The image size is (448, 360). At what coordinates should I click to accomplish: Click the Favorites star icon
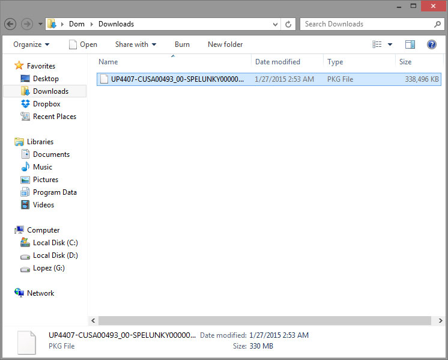19,66
